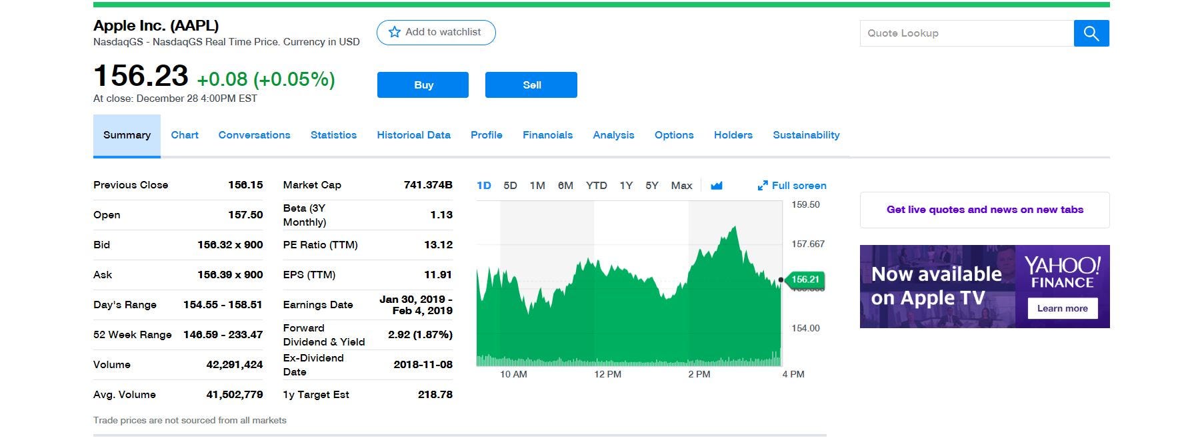Open the Historical Data tab
The height and width of the screenshot is (442, 1192).
pos(413,135)
